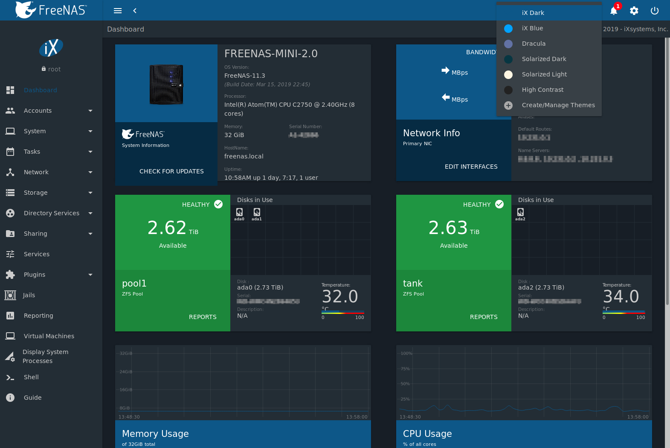
Task: Click the plus icon for Create/Manage Themes
Action: tap(508, 105)
